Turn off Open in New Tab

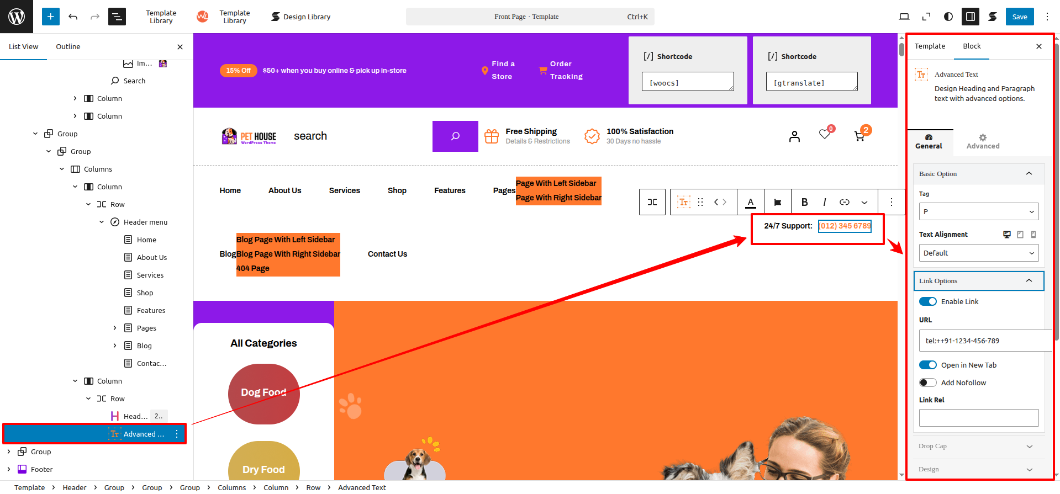coord(928,365)
